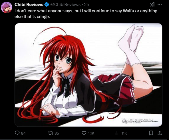Screen dimensions: 169x140
Task: Open the @ChibiReviews handle link
Action: point(65,5)
